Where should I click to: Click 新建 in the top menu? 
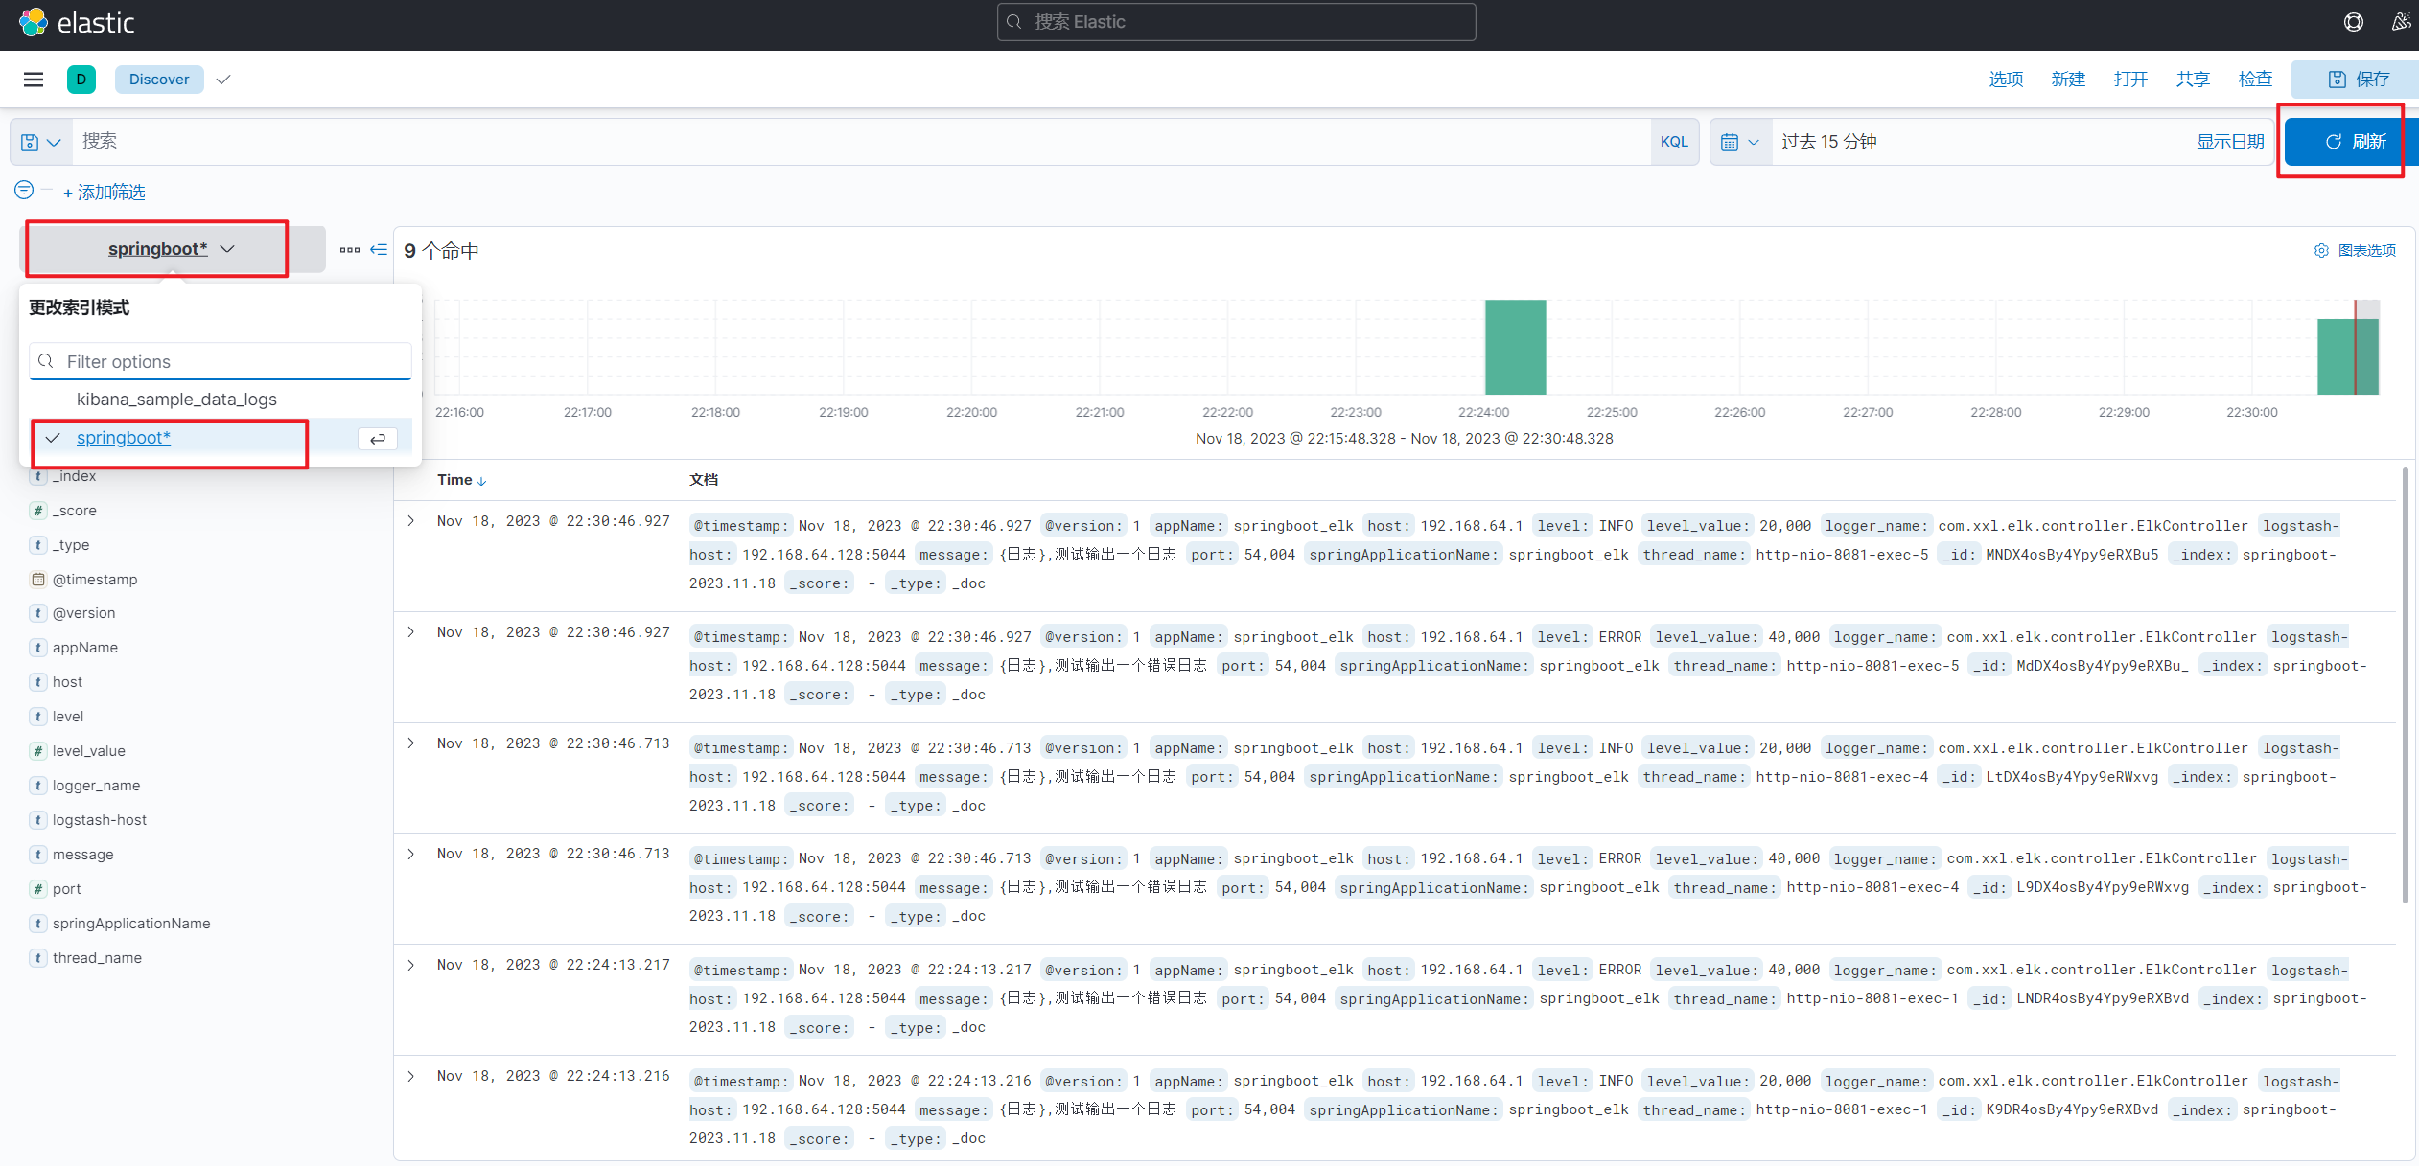tap(2068, 80)
